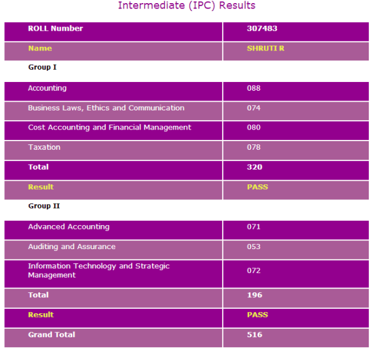Click the Group II total value 196
Screen dimensions: 370x349
point(254,296)
